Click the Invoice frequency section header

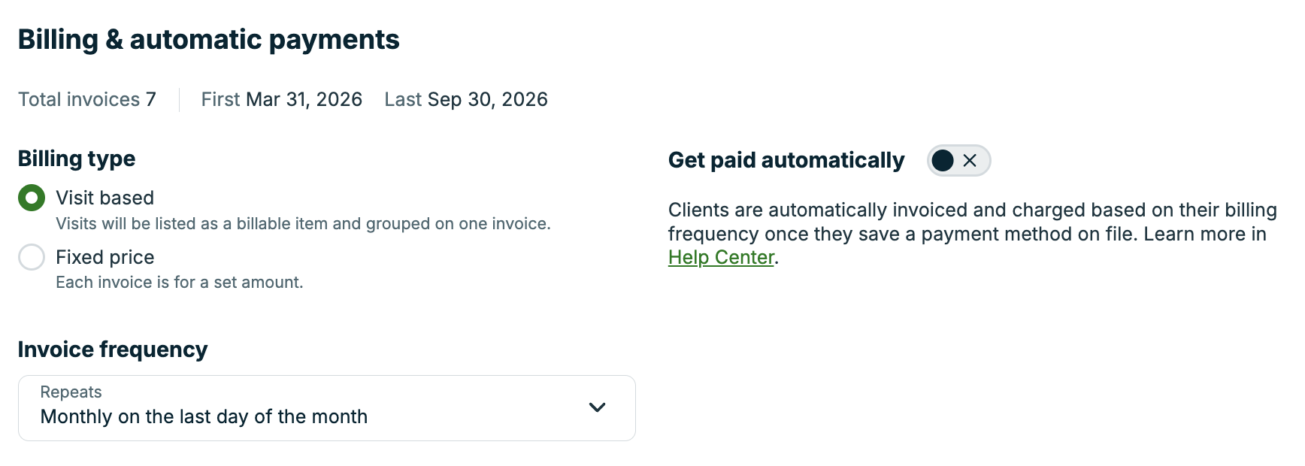click(113, 349)
